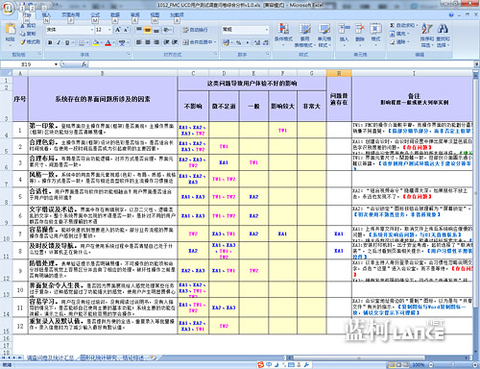Image resolution: width=480 pixels, height=369 pixels.
Task: Open the Data (数据) tab
Action: (115, 15)
